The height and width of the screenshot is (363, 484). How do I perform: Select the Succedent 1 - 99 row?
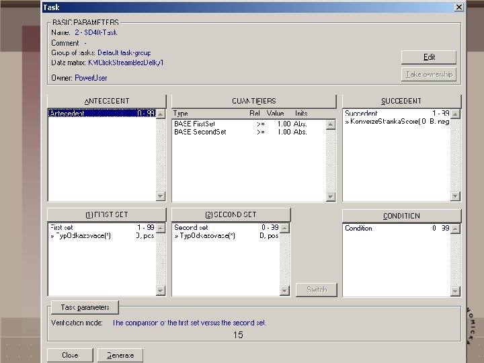pos(397,114)
